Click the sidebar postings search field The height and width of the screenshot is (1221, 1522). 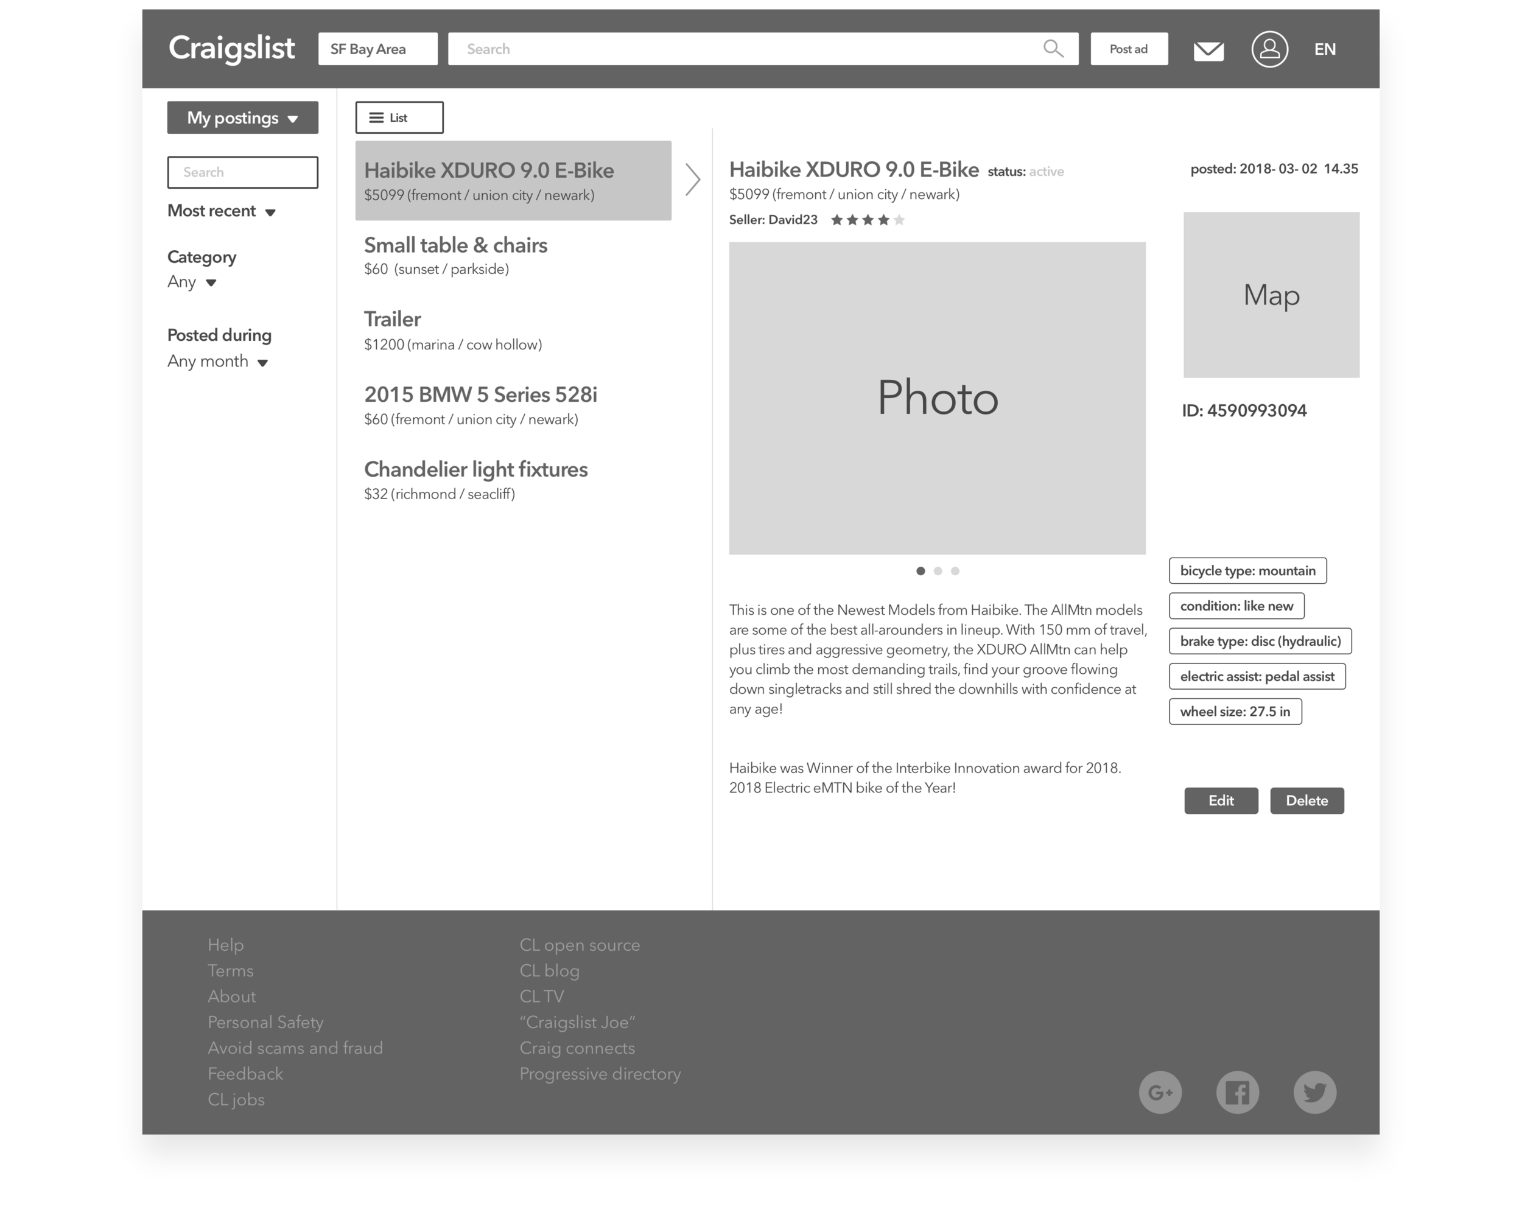(242, 172)
